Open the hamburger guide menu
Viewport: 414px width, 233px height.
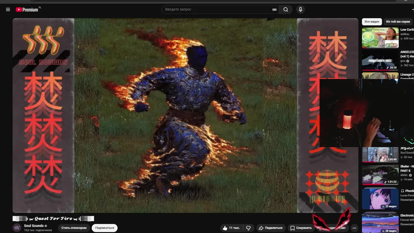click(x=8, y=9)
